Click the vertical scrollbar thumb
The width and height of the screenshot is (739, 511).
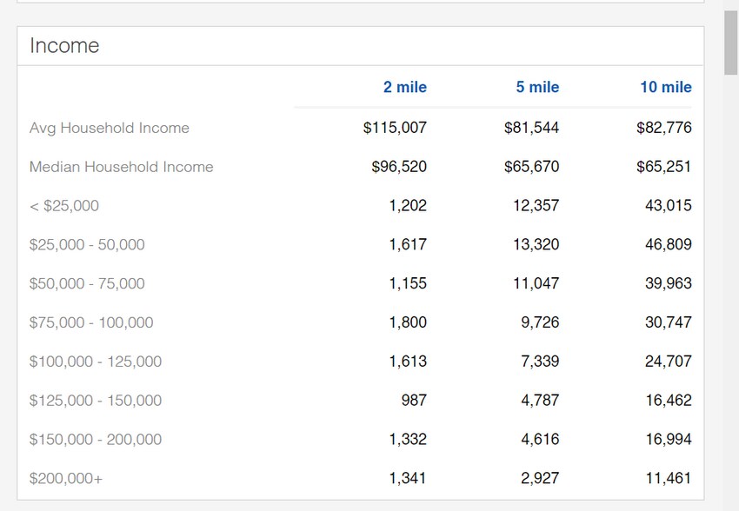coord(731,42)
